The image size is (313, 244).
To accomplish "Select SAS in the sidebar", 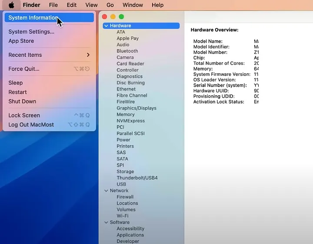I will 121,153.
